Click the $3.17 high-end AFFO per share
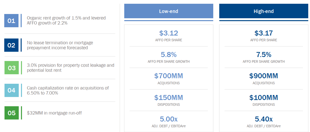Image resolution: width=310 pixels, height=132 pixels. (x=263, y=33)
